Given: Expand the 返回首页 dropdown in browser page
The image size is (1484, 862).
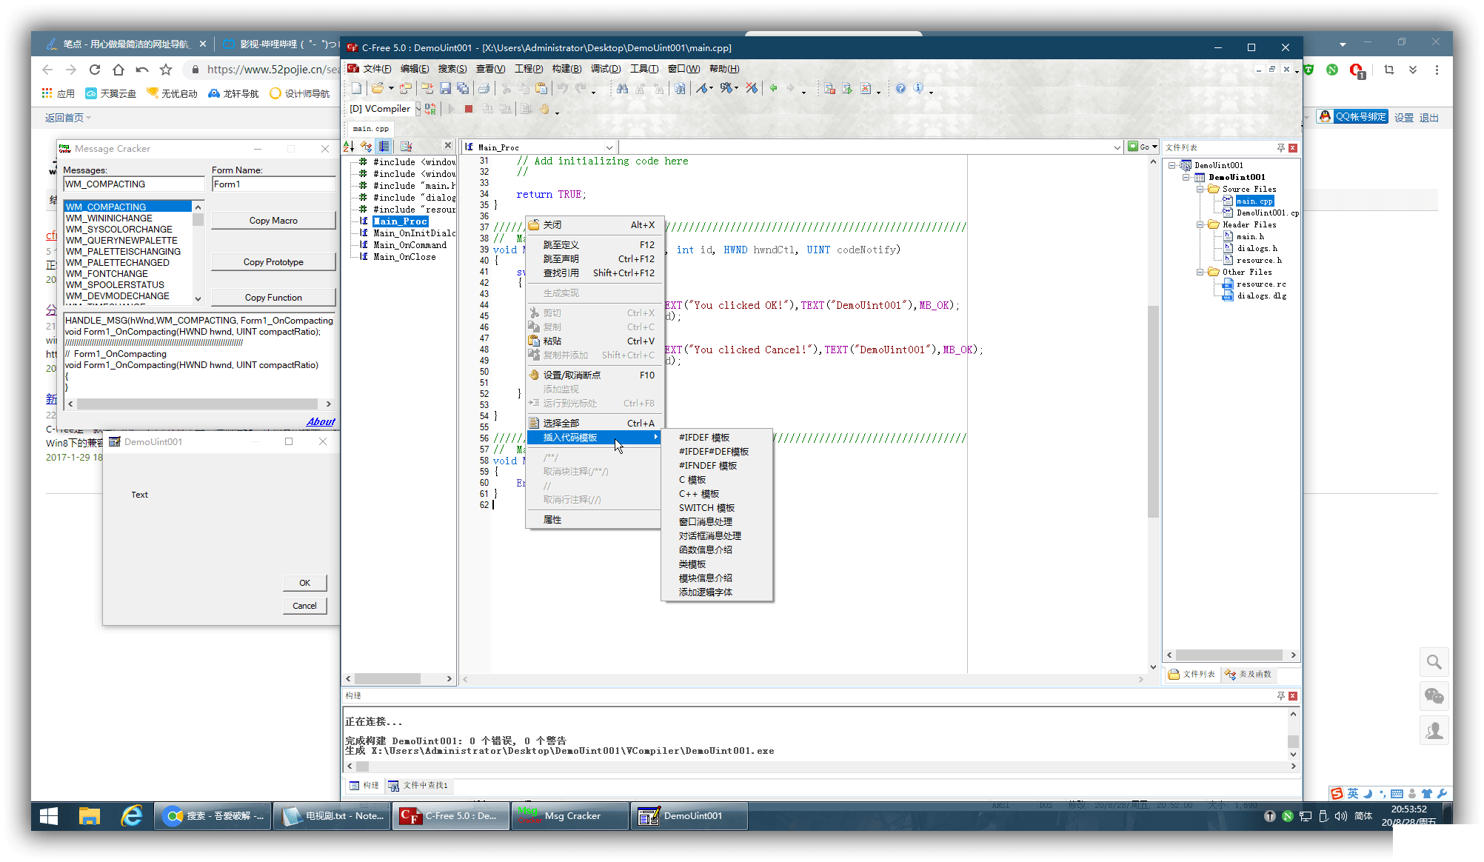Looking at the screenshot, I should click(x=68, y=118).
